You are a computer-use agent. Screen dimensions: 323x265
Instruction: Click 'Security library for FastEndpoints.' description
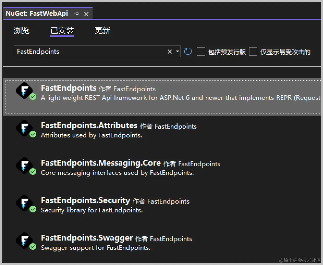coord(92,210)
